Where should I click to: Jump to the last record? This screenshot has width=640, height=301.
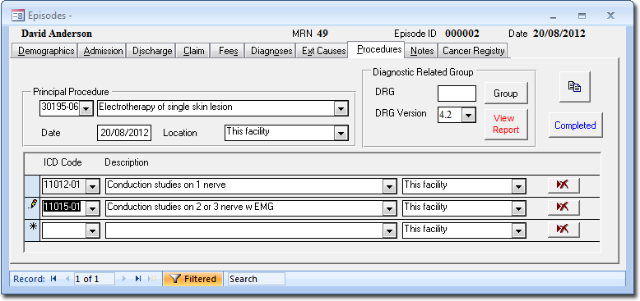click(138, 279)
